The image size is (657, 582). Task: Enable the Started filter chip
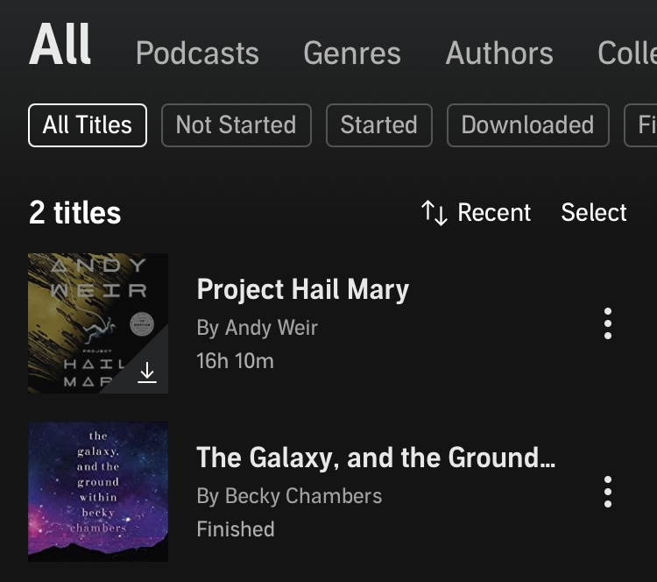pos(378,125)
